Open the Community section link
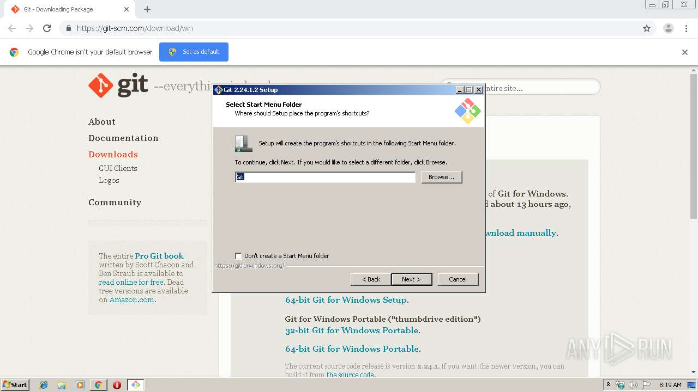Viewport: 698px width, 392px height. click(x=115, y=203)
